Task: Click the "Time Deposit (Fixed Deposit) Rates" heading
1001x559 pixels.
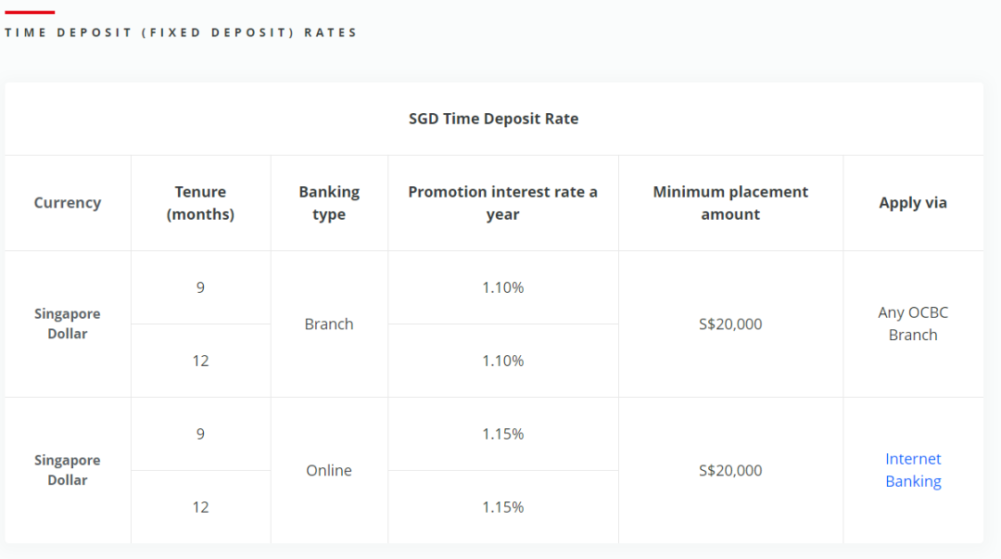Action: click(x=181, y=32)
